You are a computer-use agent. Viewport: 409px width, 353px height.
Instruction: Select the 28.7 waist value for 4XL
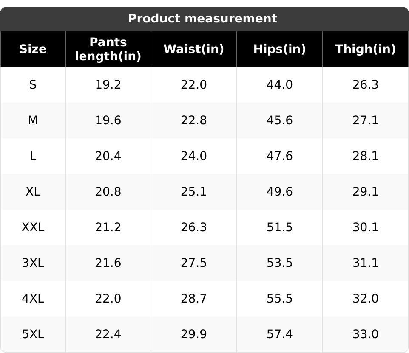(193, 299)
